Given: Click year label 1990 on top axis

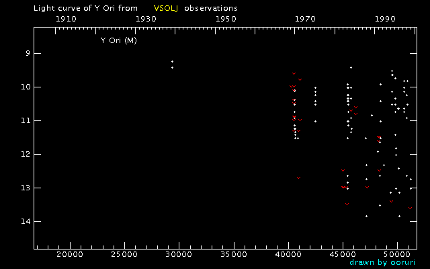Looking at the screenshot, I should coord(385,19).
